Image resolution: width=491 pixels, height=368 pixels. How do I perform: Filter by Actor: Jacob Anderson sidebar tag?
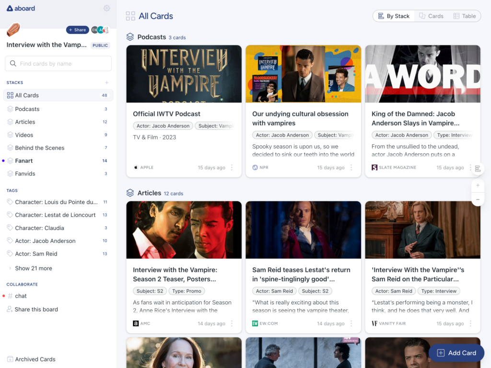click(x=58, y=241)
